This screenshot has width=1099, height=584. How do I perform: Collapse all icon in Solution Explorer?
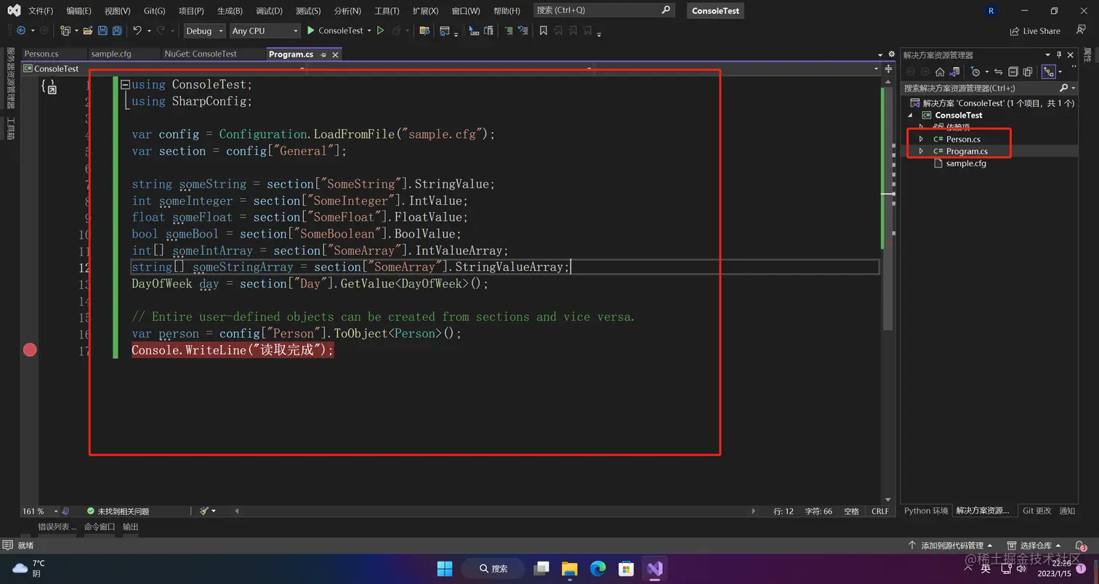click(x=1013, y=71)
